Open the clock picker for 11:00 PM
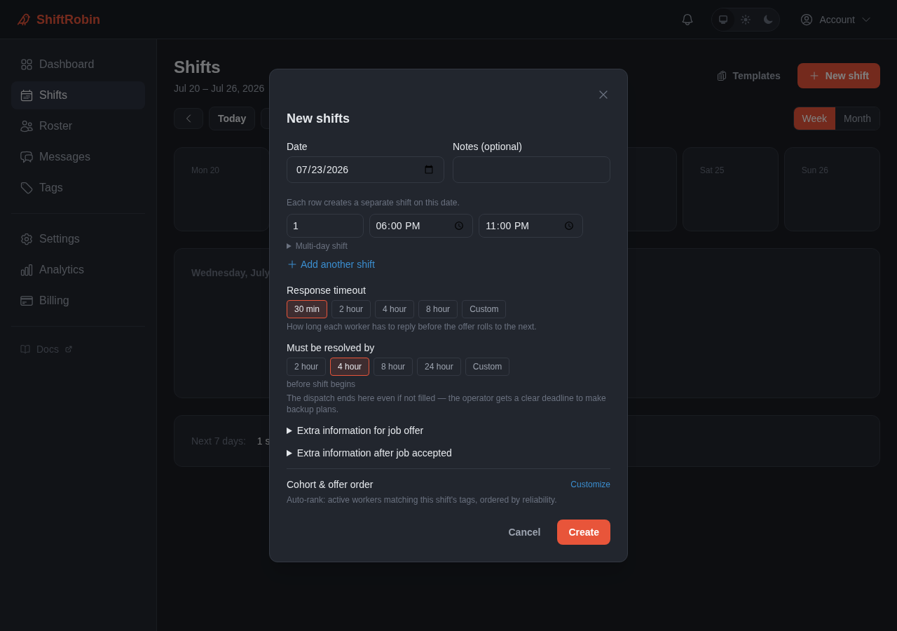 (x=569, y=226)
